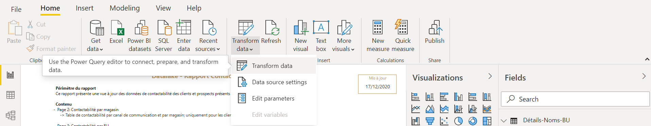Select the stacked area chart visual
Screen dimensions: 651x126
click(x=444, y=109)
